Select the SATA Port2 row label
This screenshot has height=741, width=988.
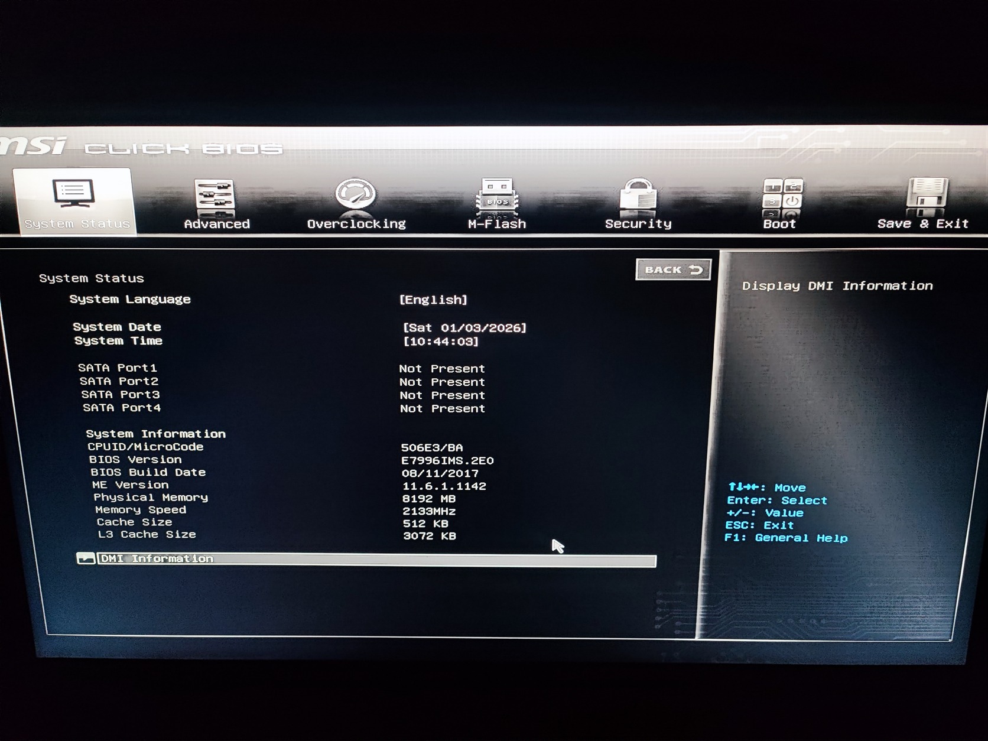(x=119, y=382)
